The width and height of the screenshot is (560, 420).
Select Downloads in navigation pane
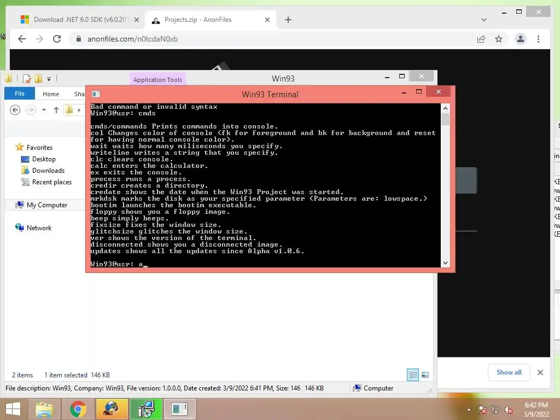tap(48, 171)
